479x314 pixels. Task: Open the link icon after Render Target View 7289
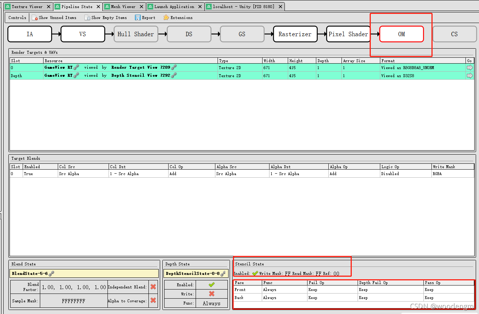point(174,67)
